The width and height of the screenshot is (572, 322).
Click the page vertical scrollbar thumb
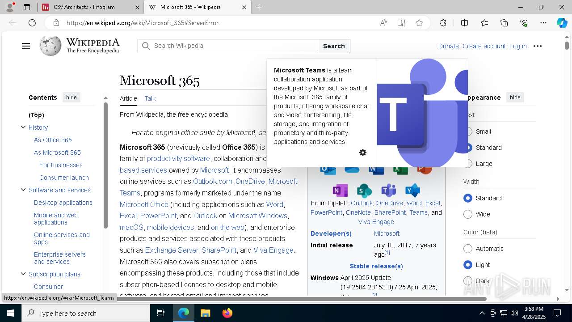pyautogui.click(x=567, y=45)
